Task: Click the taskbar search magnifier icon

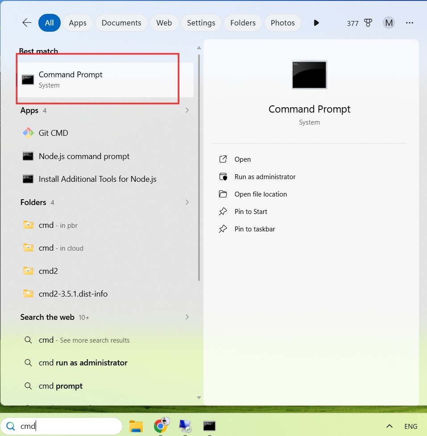Action: pyautogui.click(x=11, y=426)
